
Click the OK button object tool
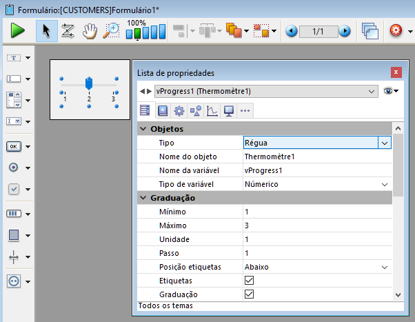point(14,146)
